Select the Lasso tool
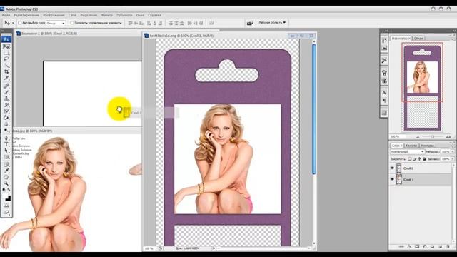The height and width of the screenshot is (257, 457). click(x=6, y=59)
